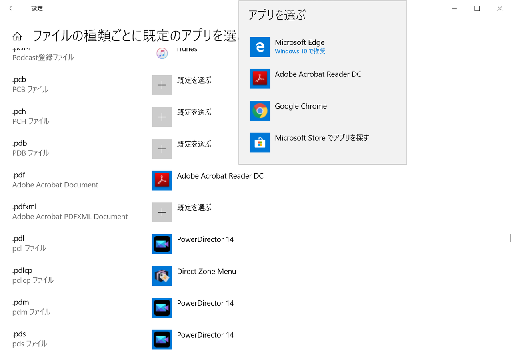
Task: Click the .pcb extension text
Action: point(19,80)
